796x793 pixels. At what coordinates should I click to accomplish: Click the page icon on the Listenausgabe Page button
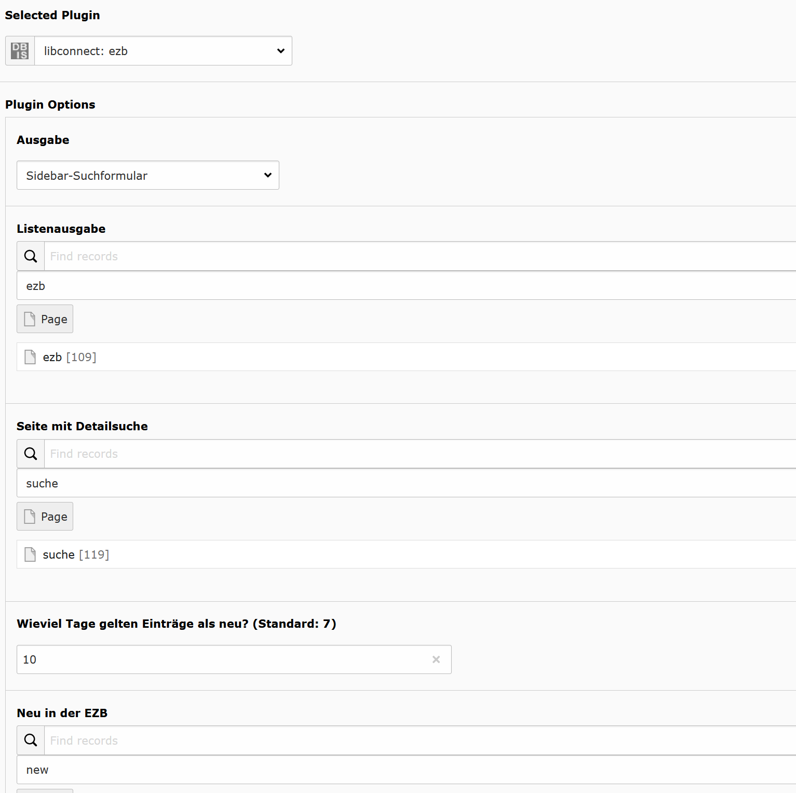point(30,319)
